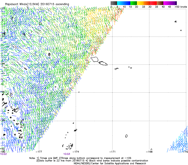Image resolution: width=188 pixels, height=165 pixels.
Task: Click the purple "10:02" swath time stamp
Action: (x=3, y=154)
